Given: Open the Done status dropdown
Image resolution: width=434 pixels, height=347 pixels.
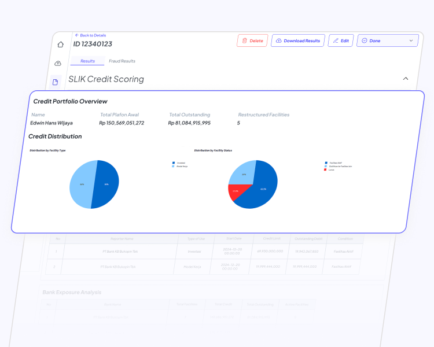Looking at the screenshot, I should tap(411, 41).
